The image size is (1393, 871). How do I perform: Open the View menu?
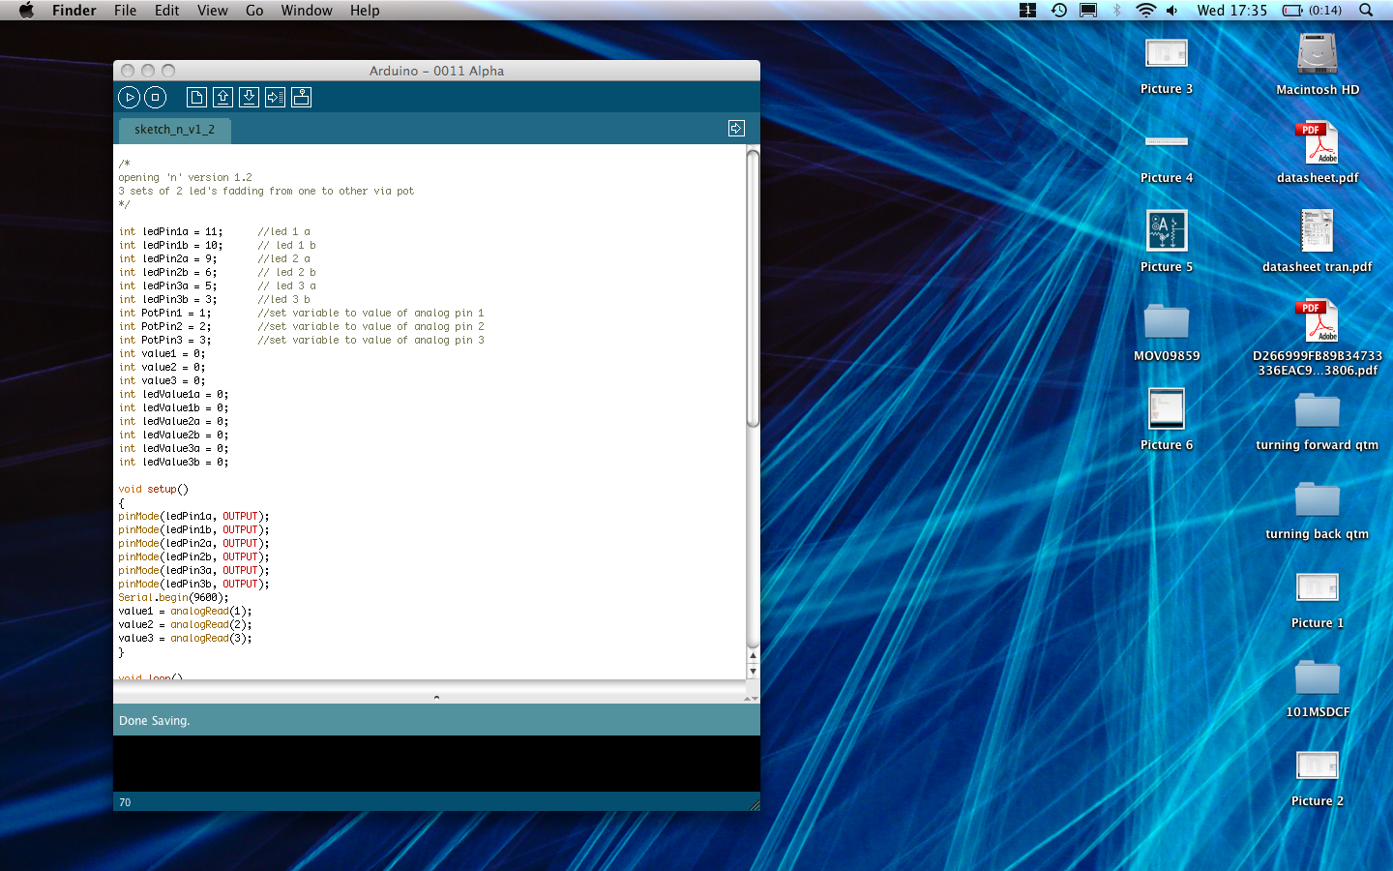click(x=213, y=11)
